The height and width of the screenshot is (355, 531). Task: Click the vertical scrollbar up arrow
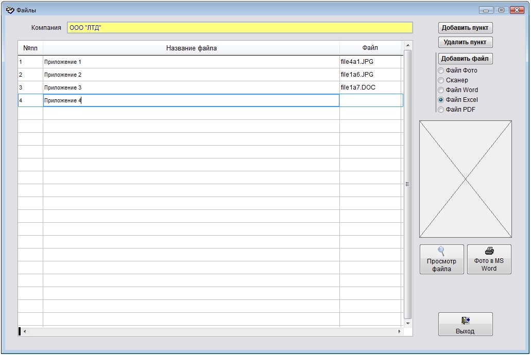408,45
